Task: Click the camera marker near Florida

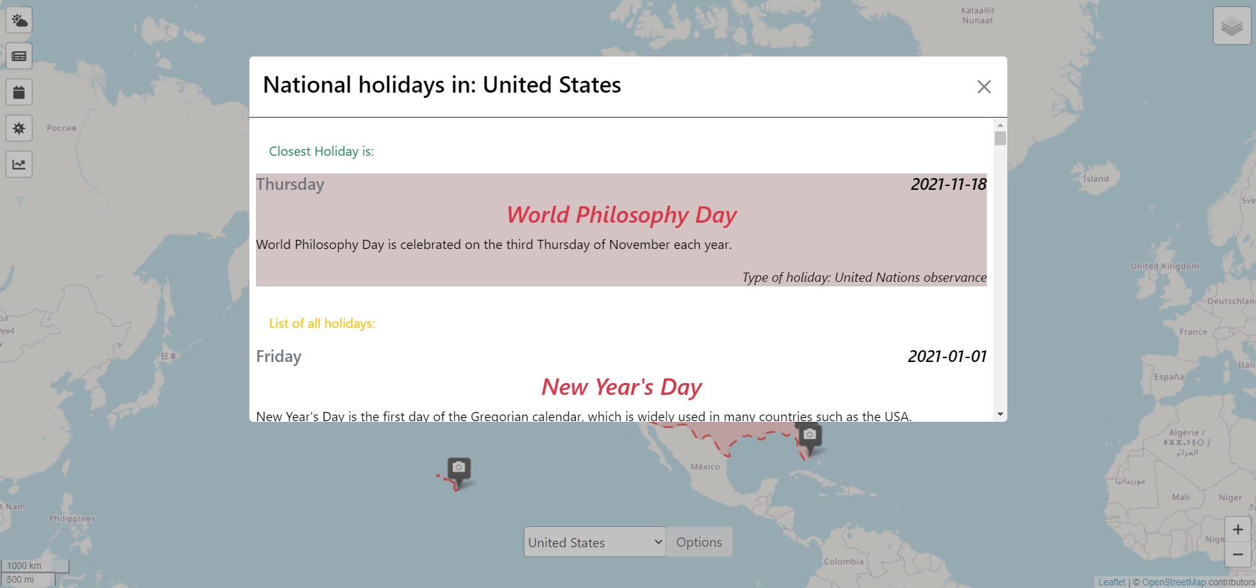Action: [x=809, y=435]
